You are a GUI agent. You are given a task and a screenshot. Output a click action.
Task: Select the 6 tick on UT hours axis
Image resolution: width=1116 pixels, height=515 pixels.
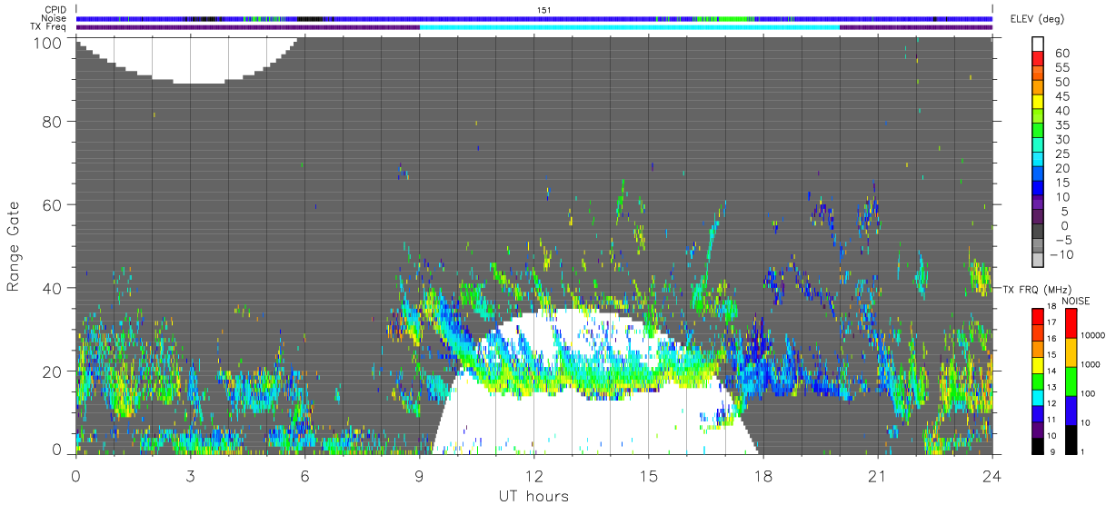(x=304, y=476)
